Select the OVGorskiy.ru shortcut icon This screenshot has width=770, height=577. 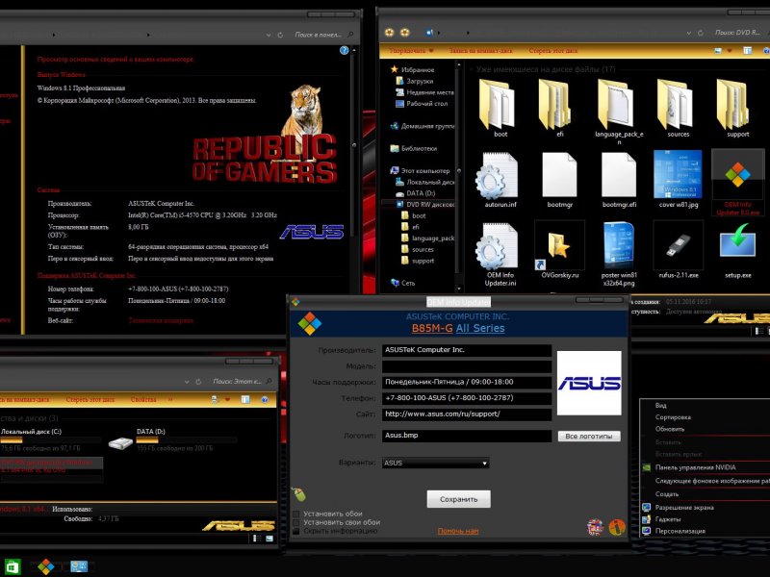pyautogui.click(x=559, y=247)
